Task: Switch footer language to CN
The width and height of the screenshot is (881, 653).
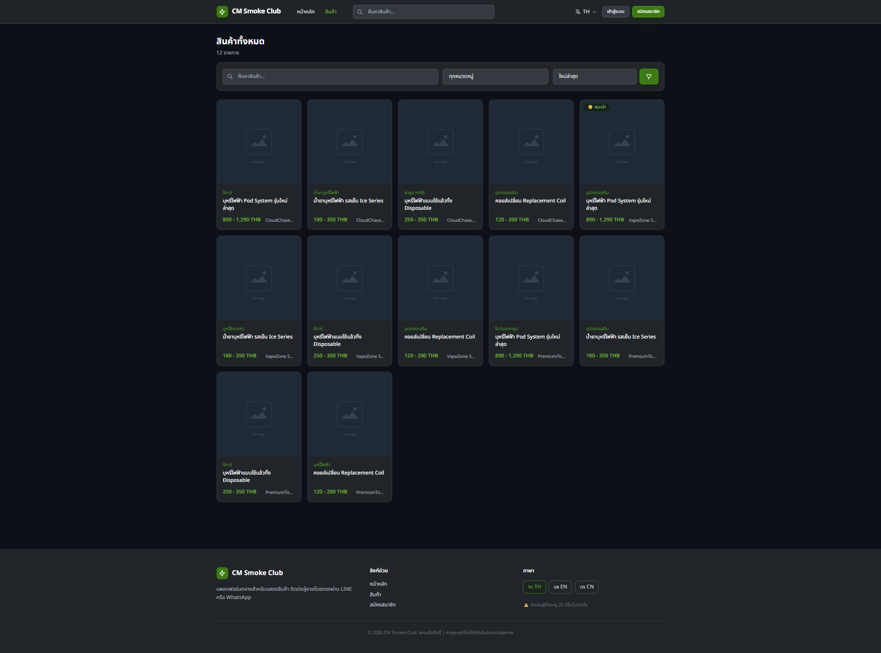Action: coord(587,587)
